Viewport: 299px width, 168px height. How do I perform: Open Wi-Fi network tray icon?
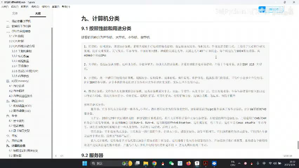point(270,163)
